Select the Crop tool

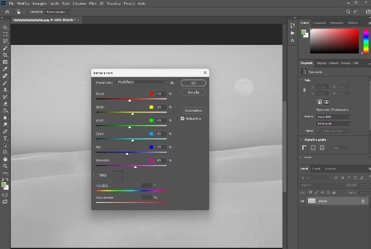pos(5,55)
